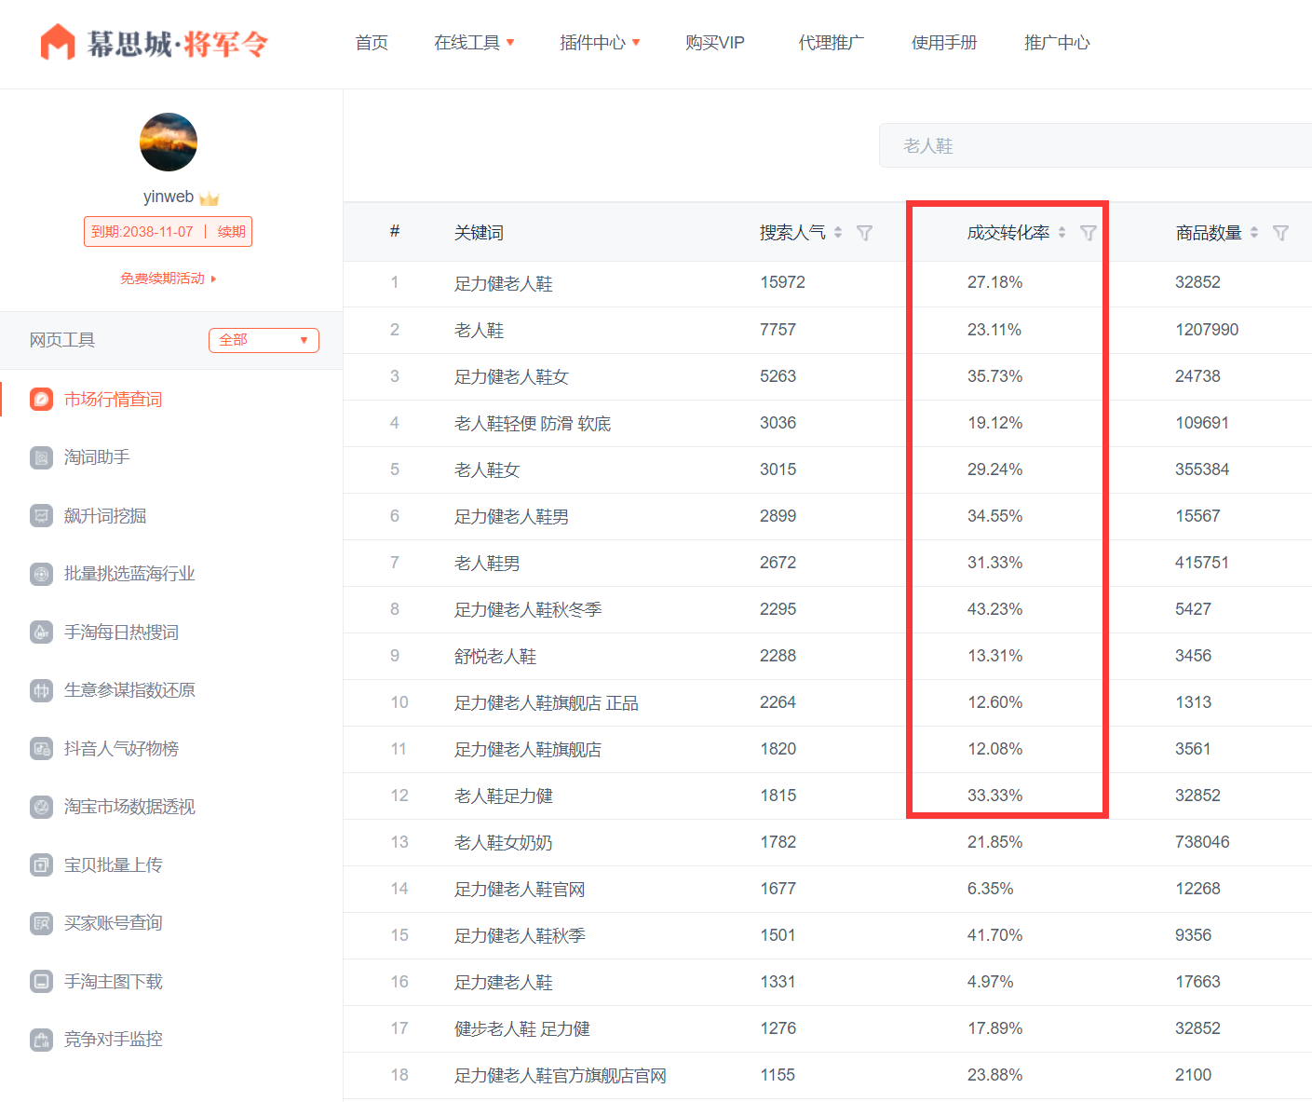Select keyword 老人鞋女 in row 5

[x=487, y=469]
